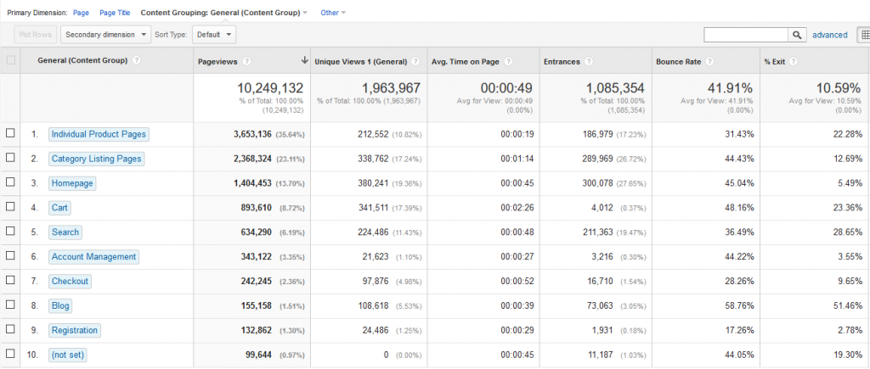Image resolution: width=870 pixels, height=369 pixels.
Task: Open Cart content group
Action: pyautogui.click(x=60, y=208)
